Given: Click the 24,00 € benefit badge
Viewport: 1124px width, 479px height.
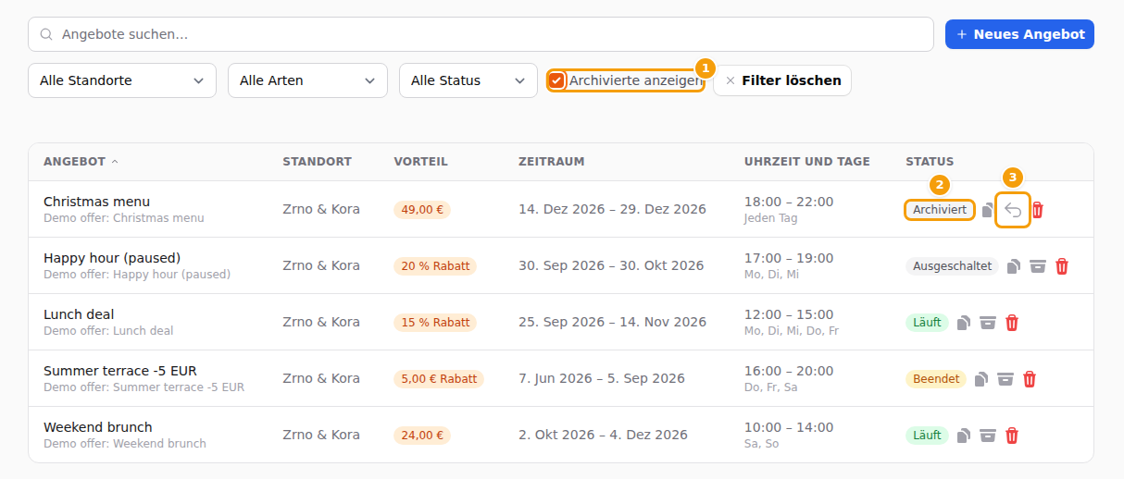Looking at the screenshot, I should pos(422,436).
